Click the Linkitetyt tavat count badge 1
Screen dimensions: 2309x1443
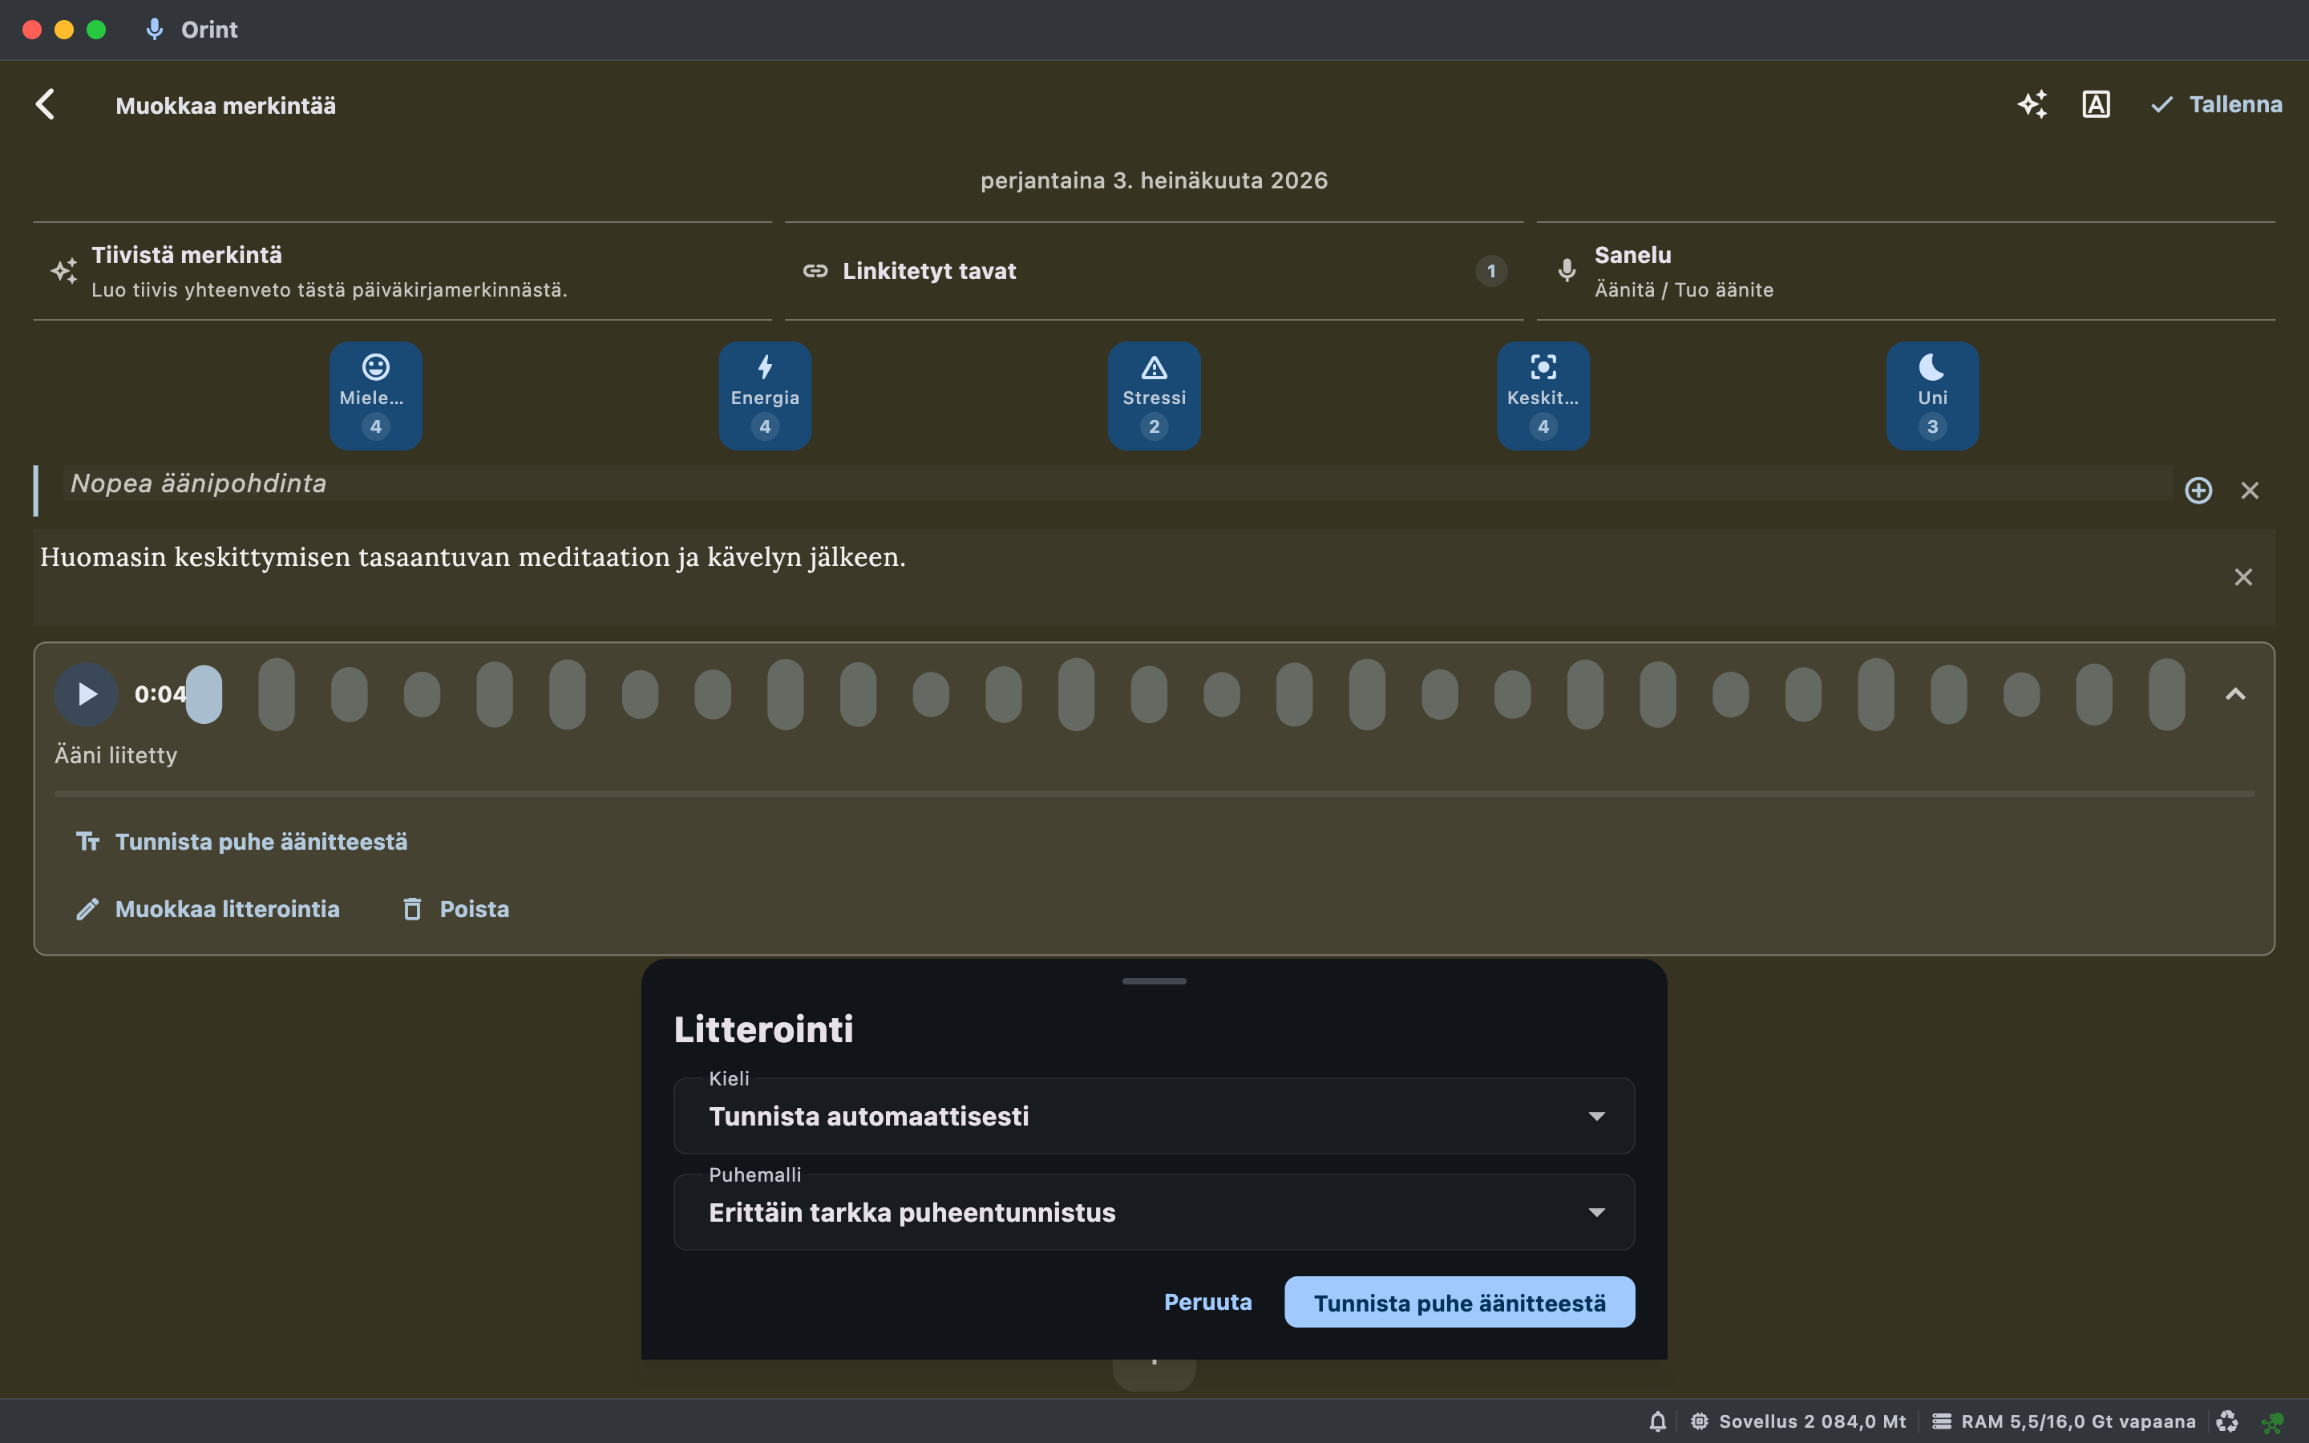tap(1490, 271)
